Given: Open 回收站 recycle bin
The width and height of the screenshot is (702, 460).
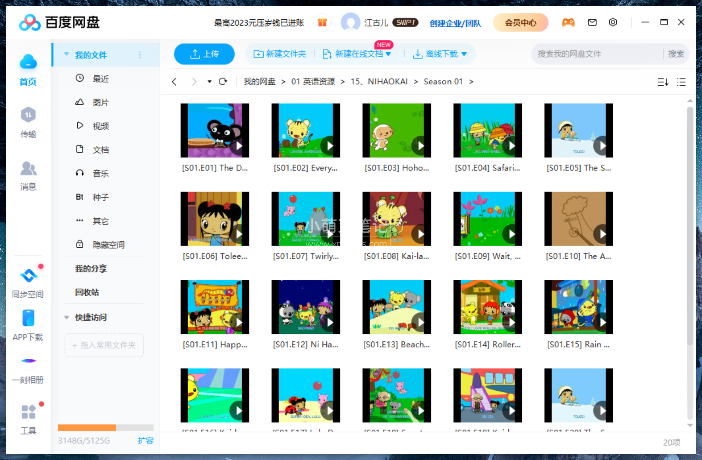Looking at the screenshot, I should (x=87, y=292).
